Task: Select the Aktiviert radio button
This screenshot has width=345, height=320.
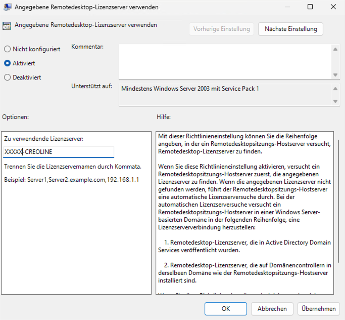Action: click(x=7, y=63)
